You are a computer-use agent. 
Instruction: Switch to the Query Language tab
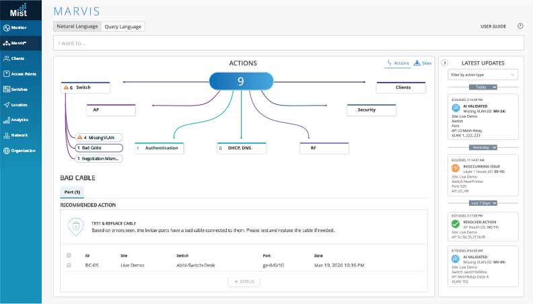coord(123,26)
